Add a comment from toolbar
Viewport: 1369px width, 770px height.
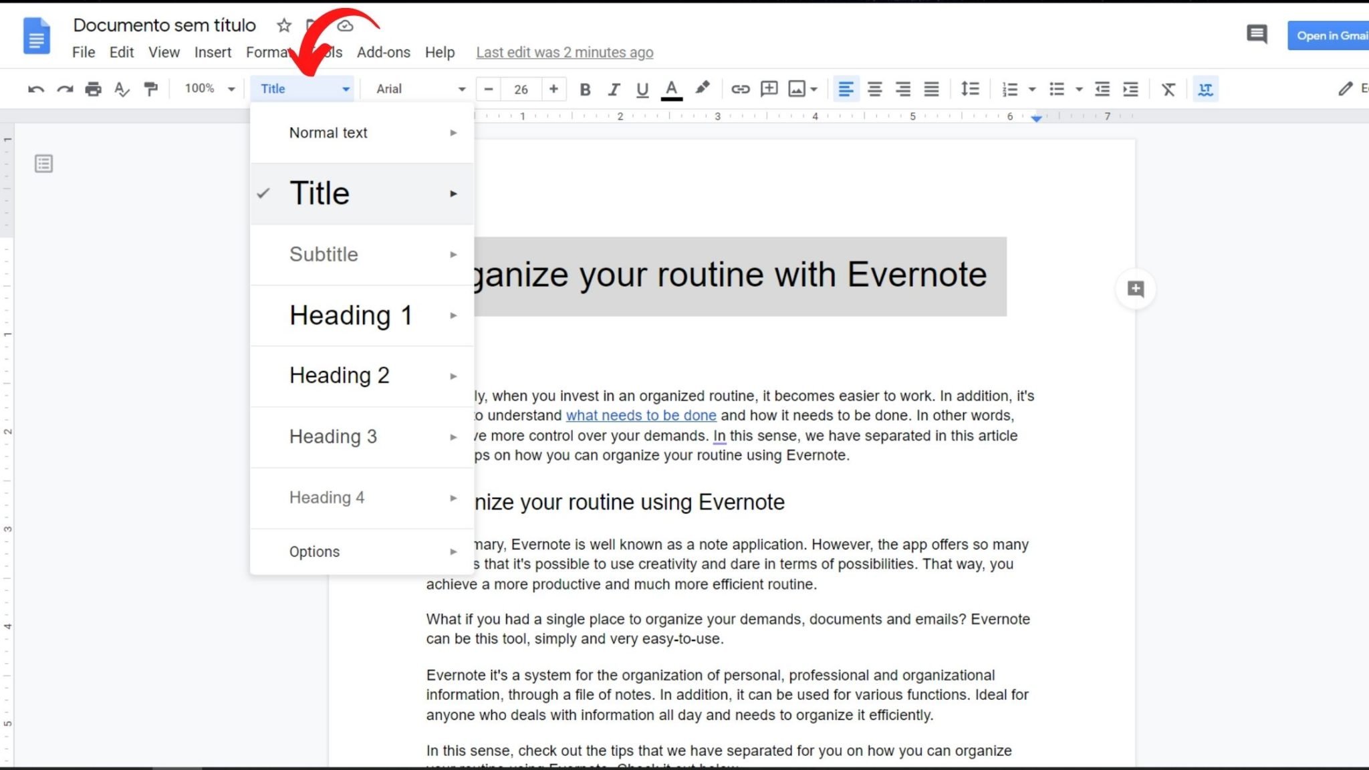pos(769,88)
